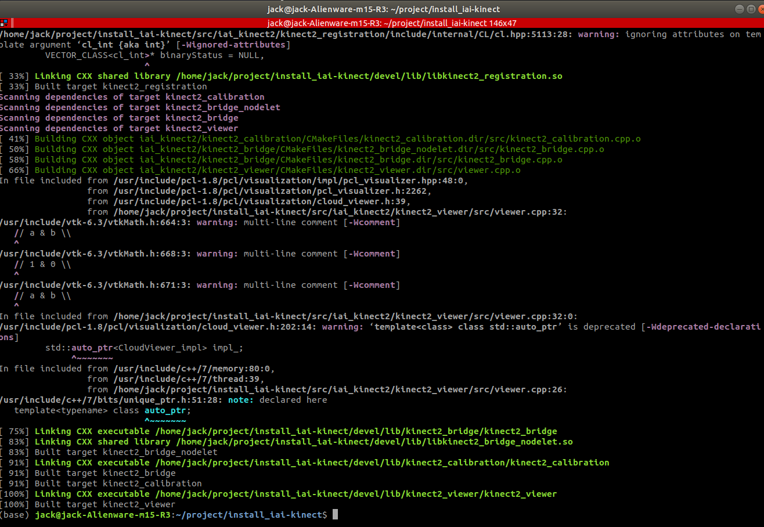This screenshot has height=527, width=764.
Task: Click the 'viewer.cpp:32:' path ending with a colon
Action: point(340,212)
